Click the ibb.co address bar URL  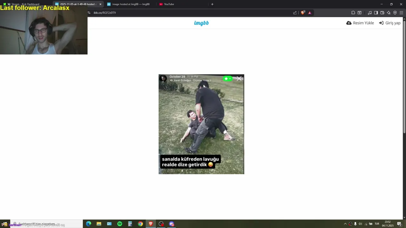tap(105, 13)
